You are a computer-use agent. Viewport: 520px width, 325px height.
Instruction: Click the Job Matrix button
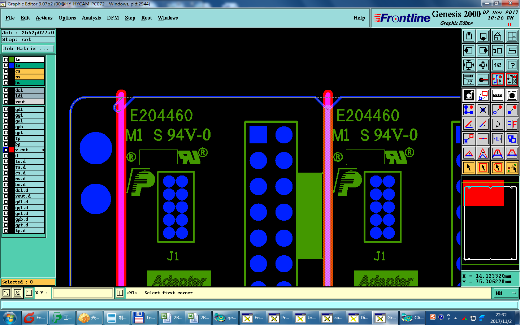pyautogui.click(x=28, y=48)
